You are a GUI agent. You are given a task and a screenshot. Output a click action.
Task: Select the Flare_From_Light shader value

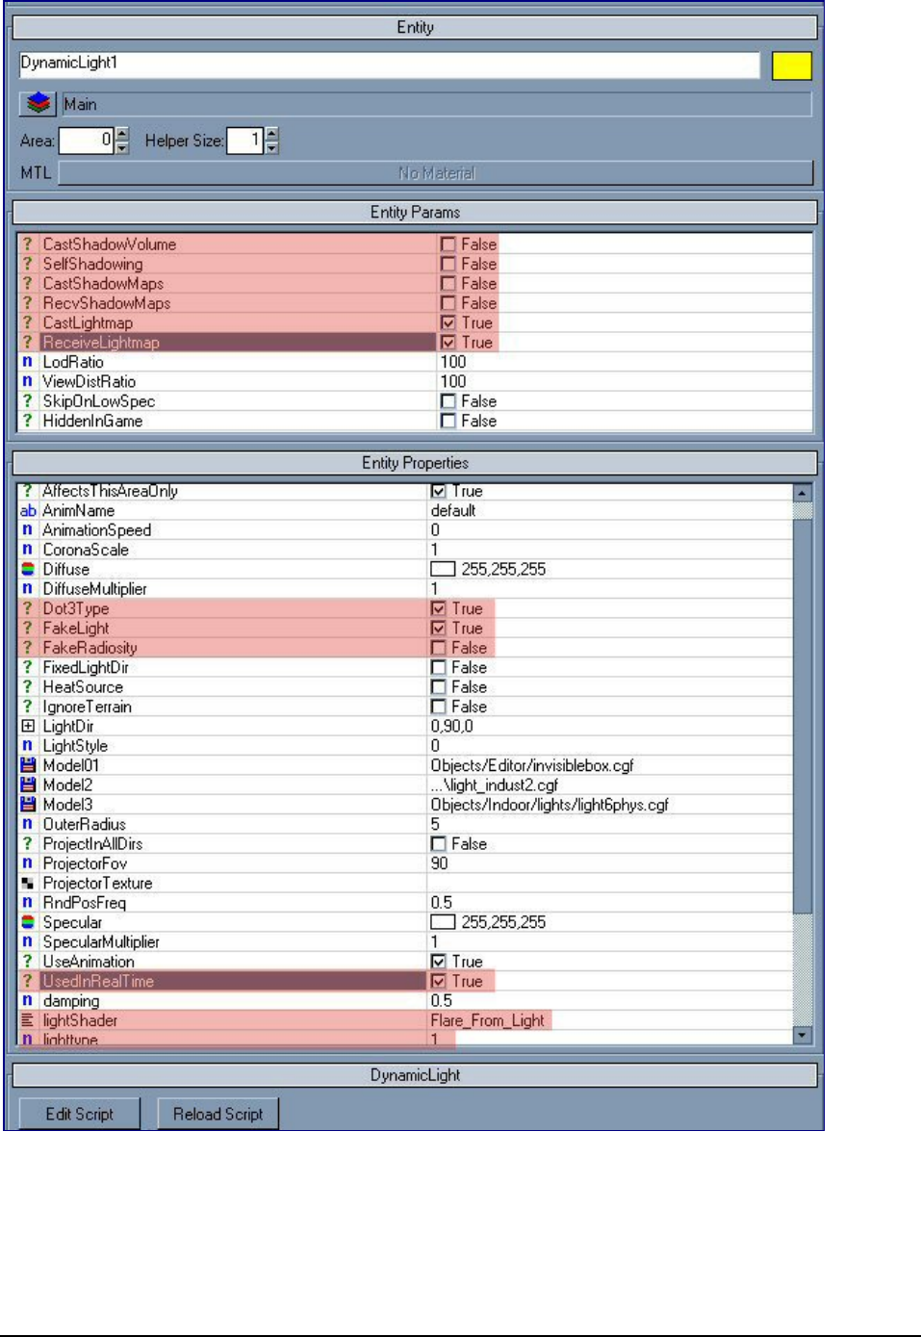point(488,1020)
